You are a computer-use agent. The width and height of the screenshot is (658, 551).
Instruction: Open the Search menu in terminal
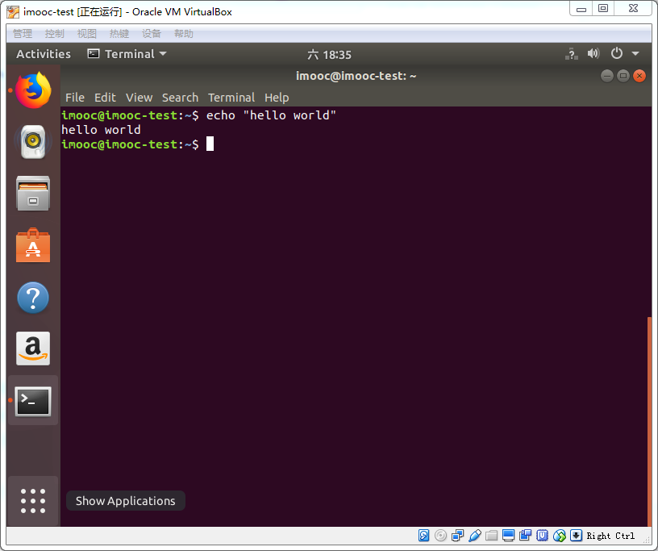[x=180, y=98]
